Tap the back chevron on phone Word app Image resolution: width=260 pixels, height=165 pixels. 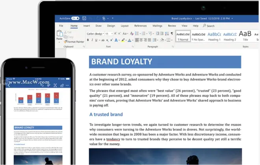click(9, 85)
